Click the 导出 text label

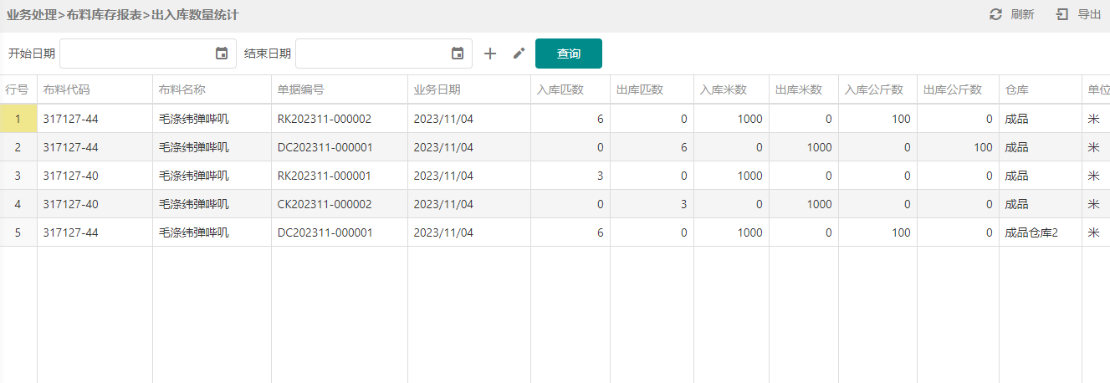[x=1089, y=14]
